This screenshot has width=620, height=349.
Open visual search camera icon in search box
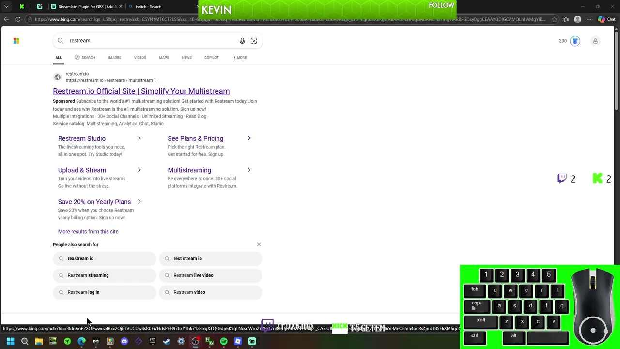click(254, 41)
